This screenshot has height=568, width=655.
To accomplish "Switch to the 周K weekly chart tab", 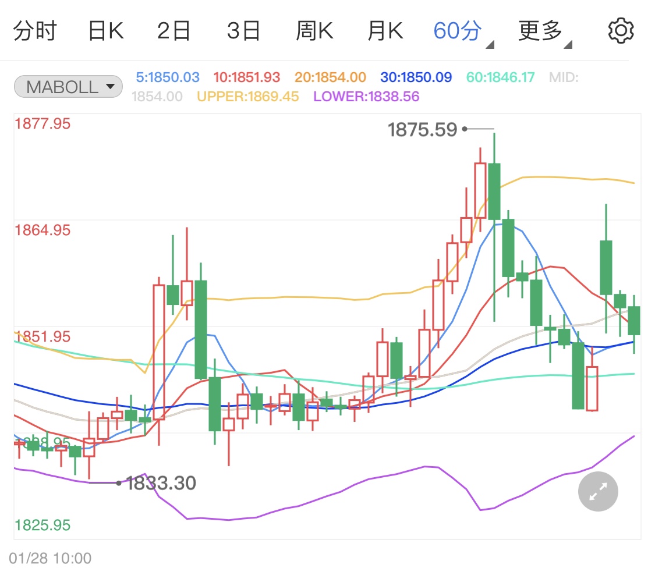I will pyautogui.click(x=314, y=30).
